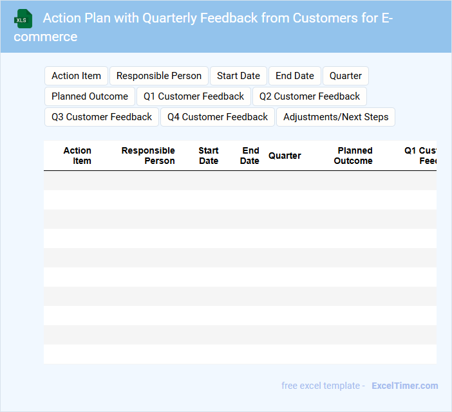This screenshot has width=452, height=412.
Task: Click the Responsible Person column header
Action: 148,156
